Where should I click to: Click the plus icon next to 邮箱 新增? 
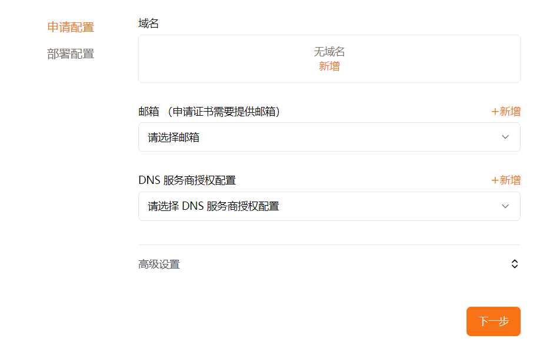(495, 111)
